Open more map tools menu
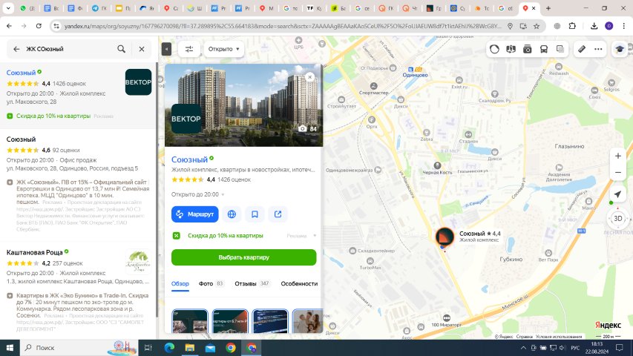 598,49
